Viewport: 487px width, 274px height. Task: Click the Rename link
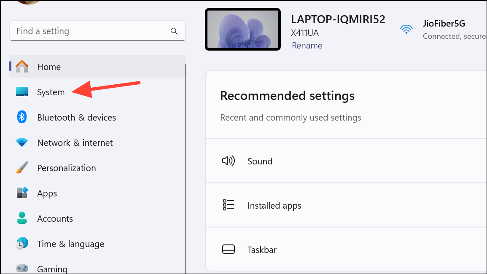click(x=307, y=45)
